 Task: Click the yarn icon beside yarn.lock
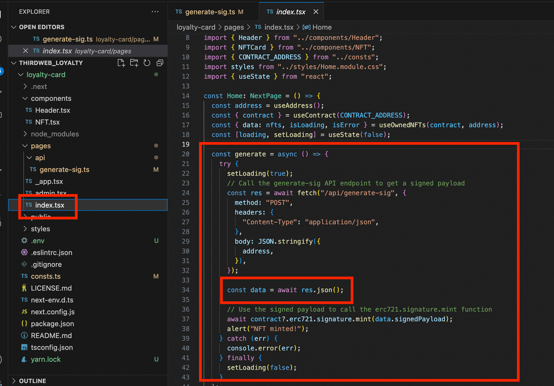pyautogui.click(x=24, y=359)
